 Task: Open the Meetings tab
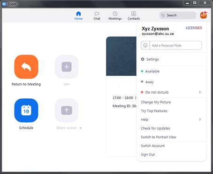(115, 16)
